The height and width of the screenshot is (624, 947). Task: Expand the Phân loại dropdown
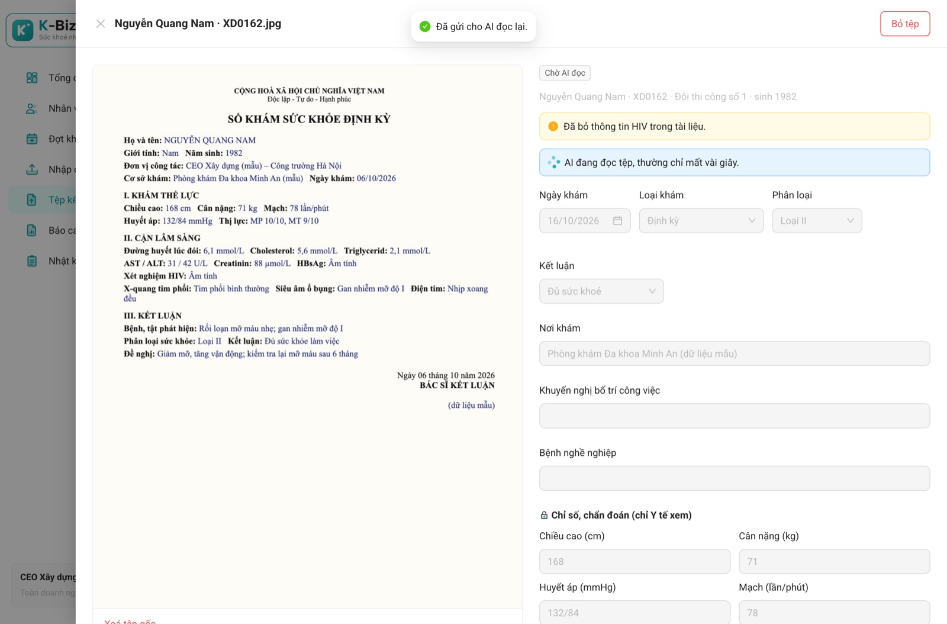point(817,221)
